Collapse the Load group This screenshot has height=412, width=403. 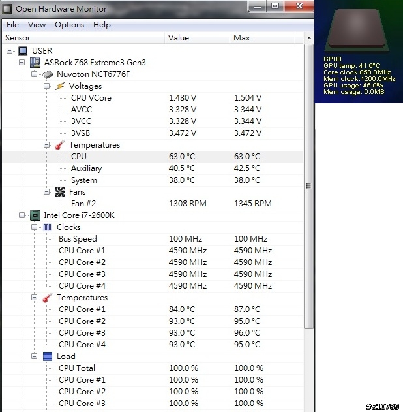click(34, 356)
